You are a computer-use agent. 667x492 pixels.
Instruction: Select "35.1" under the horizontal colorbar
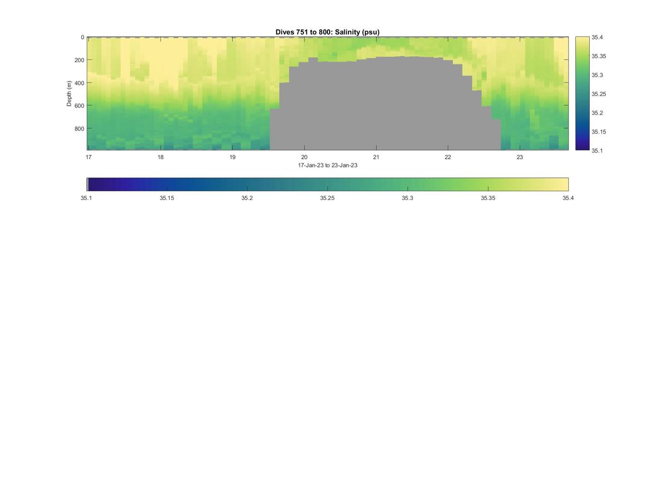point(87,198)
